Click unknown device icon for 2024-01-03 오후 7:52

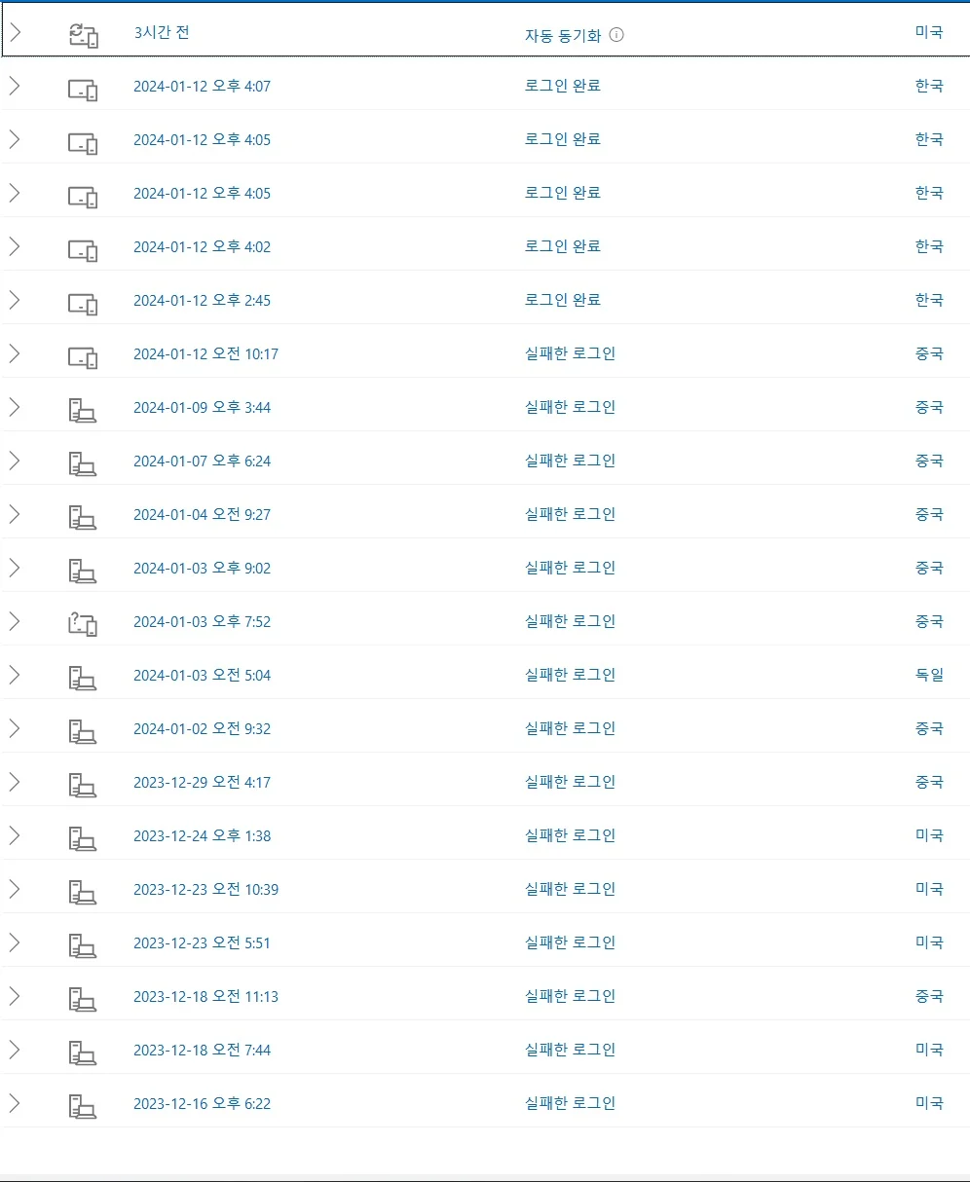[x=83, y=624]
